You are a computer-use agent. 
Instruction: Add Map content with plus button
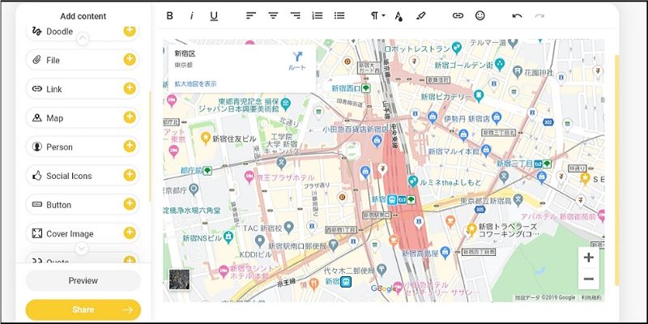pyautogui.click(x=130, y=117)
